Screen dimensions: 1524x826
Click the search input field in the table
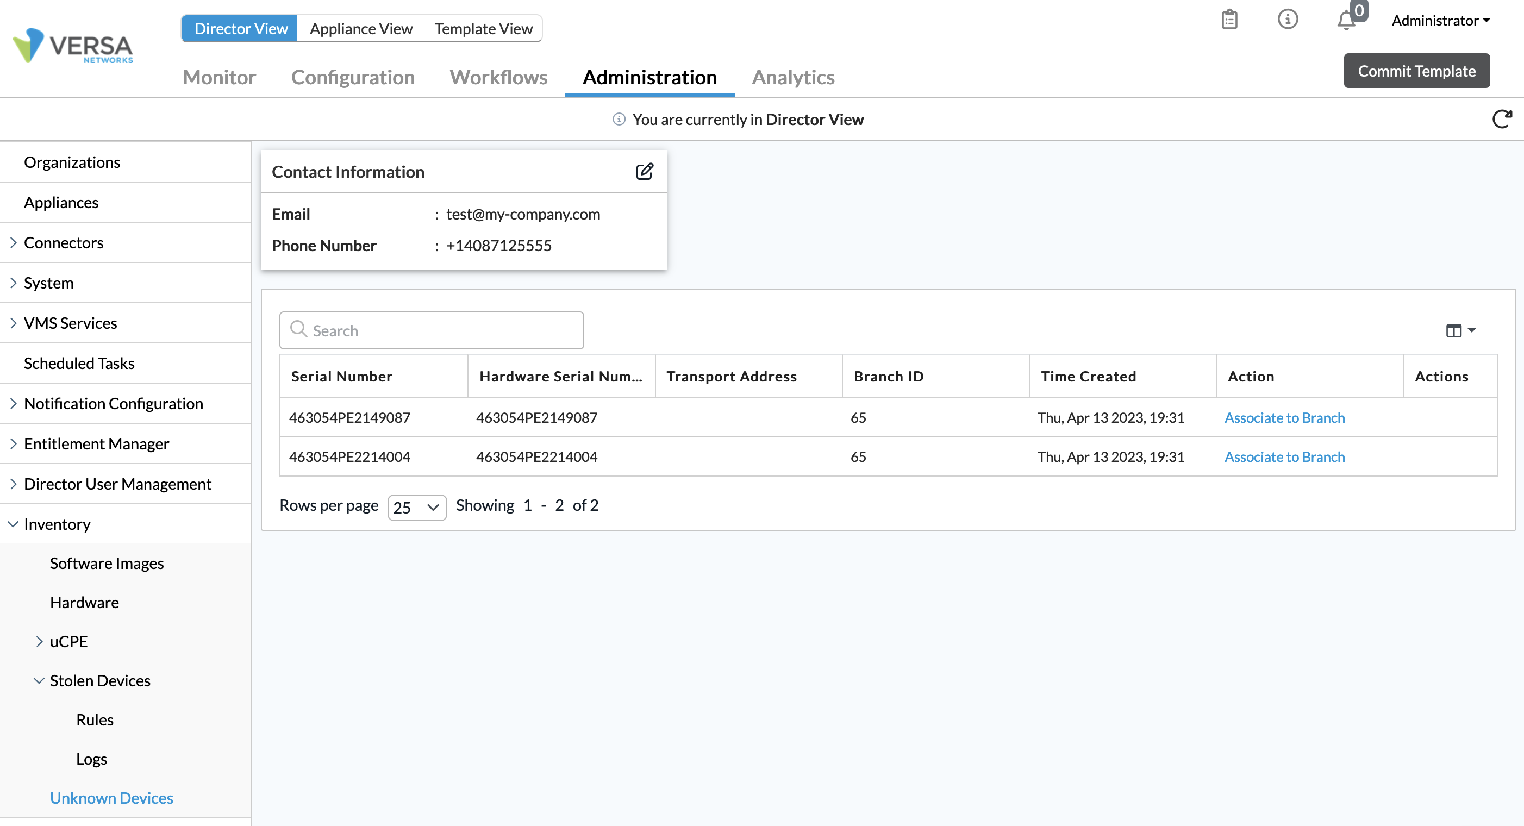433,330
